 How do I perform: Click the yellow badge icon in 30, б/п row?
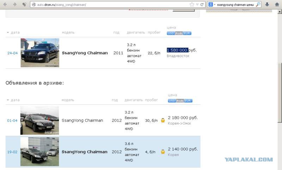(x=163, y=120)
